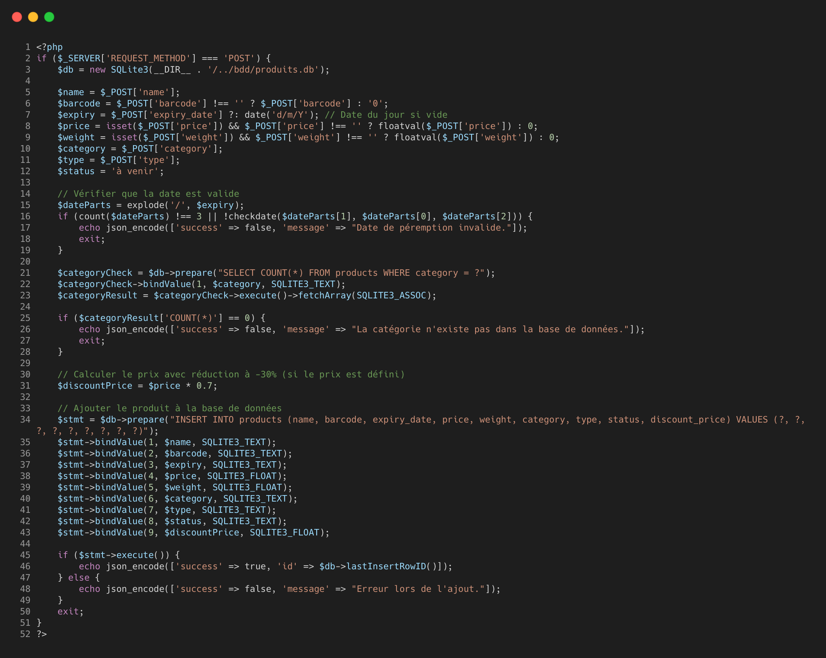This screenshot has height=658, width=826.
Task: Click line number 1 in the gutter
Action: [x=27, y=47]
